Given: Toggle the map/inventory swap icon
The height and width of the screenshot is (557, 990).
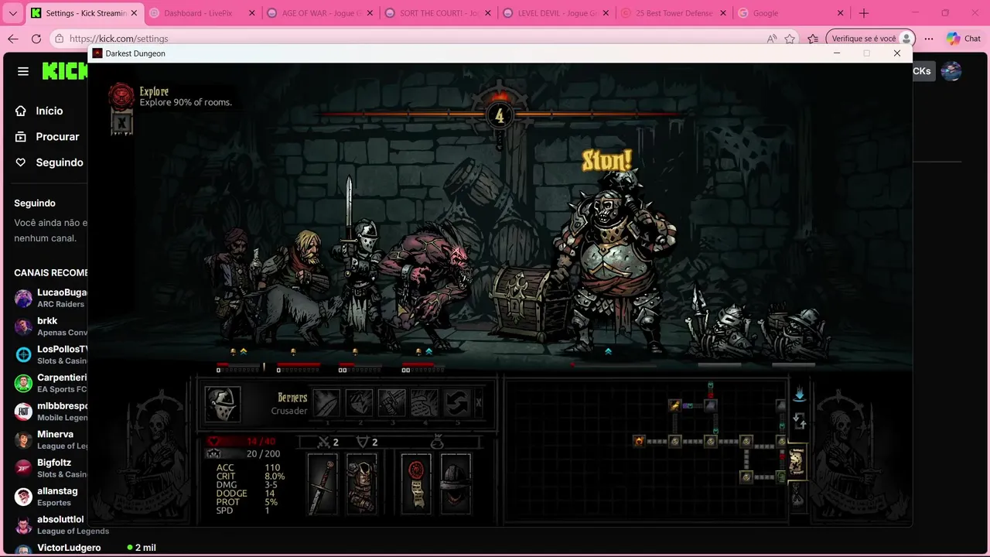Looking at the screenshot, I should coord(800,422).
